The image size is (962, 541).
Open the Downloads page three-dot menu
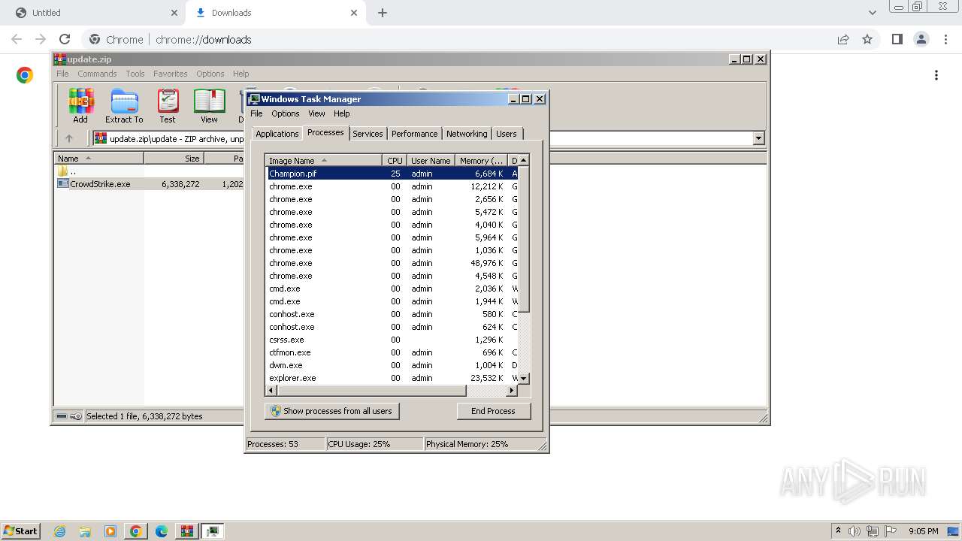(936, 75)
